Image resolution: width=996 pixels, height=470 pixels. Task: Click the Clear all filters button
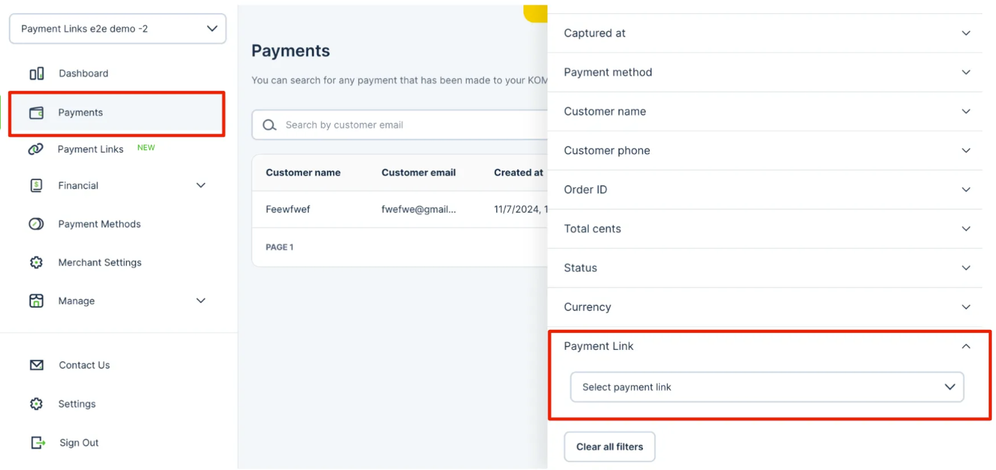(x=609, y=447)
